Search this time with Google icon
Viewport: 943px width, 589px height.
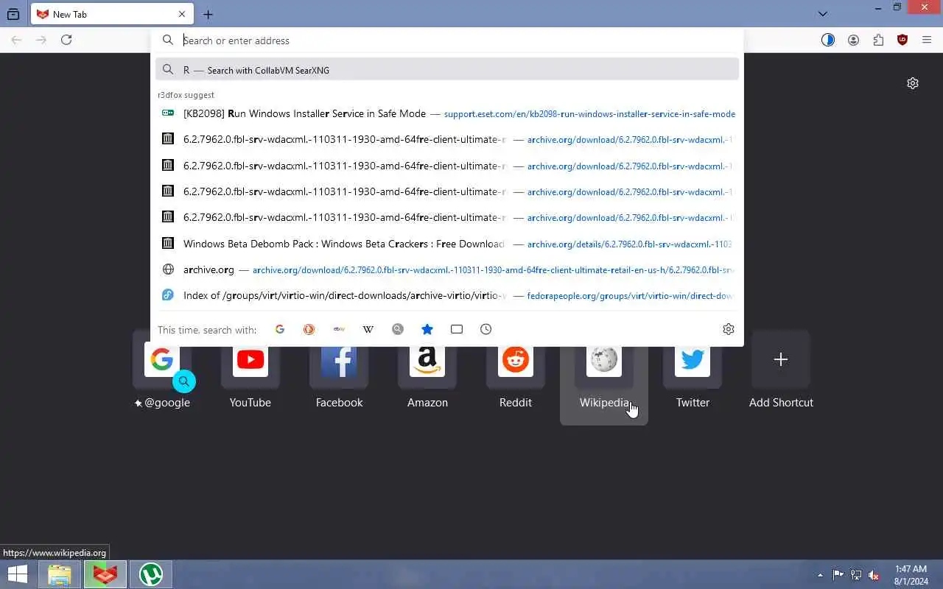(x=280, y=329)
